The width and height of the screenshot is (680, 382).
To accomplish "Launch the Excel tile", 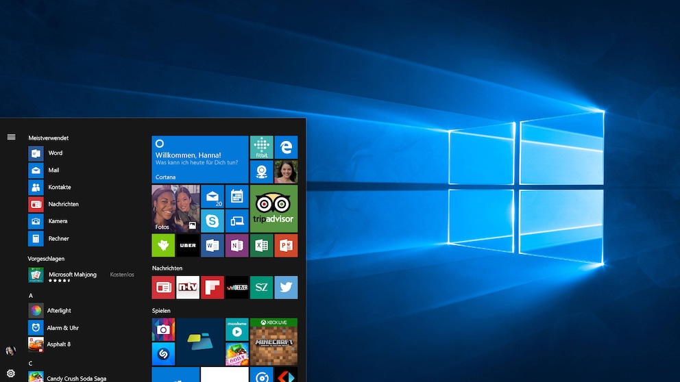I will tap(261, 246).
